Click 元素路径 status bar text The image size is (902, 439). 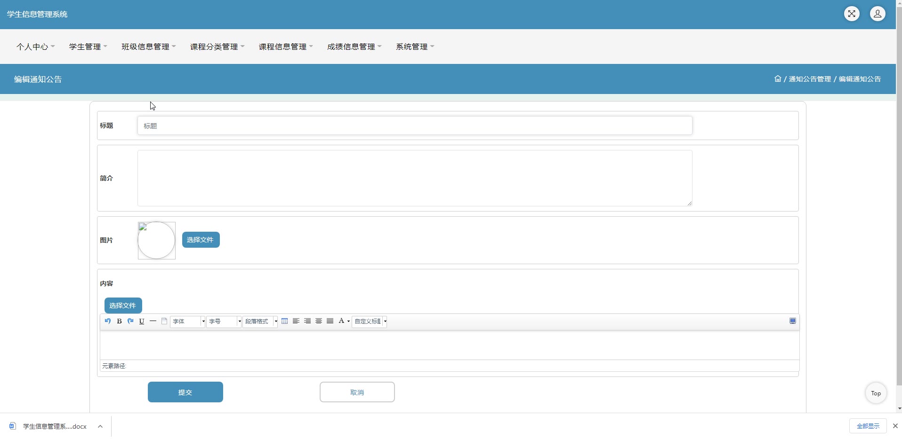point(114,366)
